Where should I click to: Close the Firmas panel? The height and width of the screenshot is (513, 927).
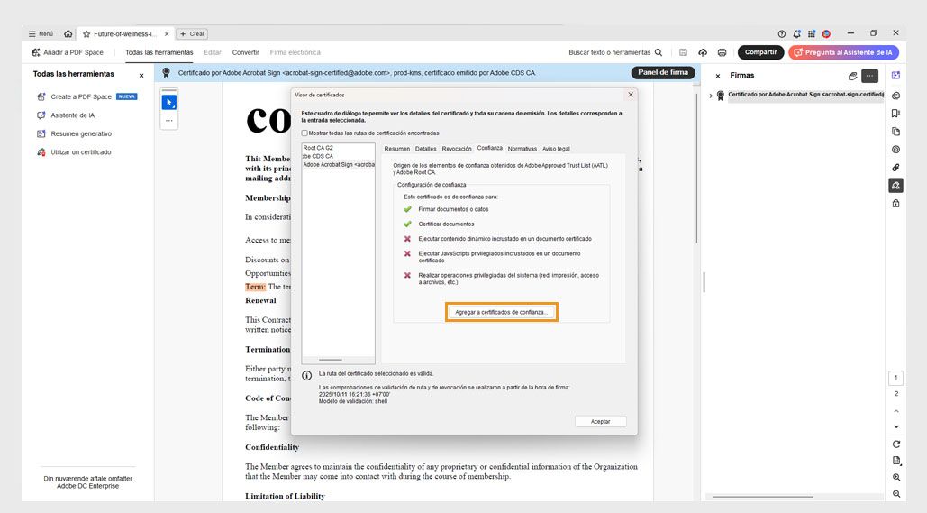718,76
